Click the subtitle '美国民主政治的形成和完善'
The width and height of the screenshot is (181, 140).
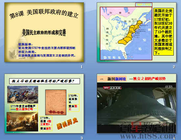click(44, 33)
